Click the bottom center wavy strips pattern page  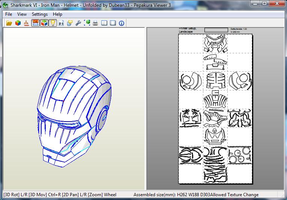pos(215,174)
